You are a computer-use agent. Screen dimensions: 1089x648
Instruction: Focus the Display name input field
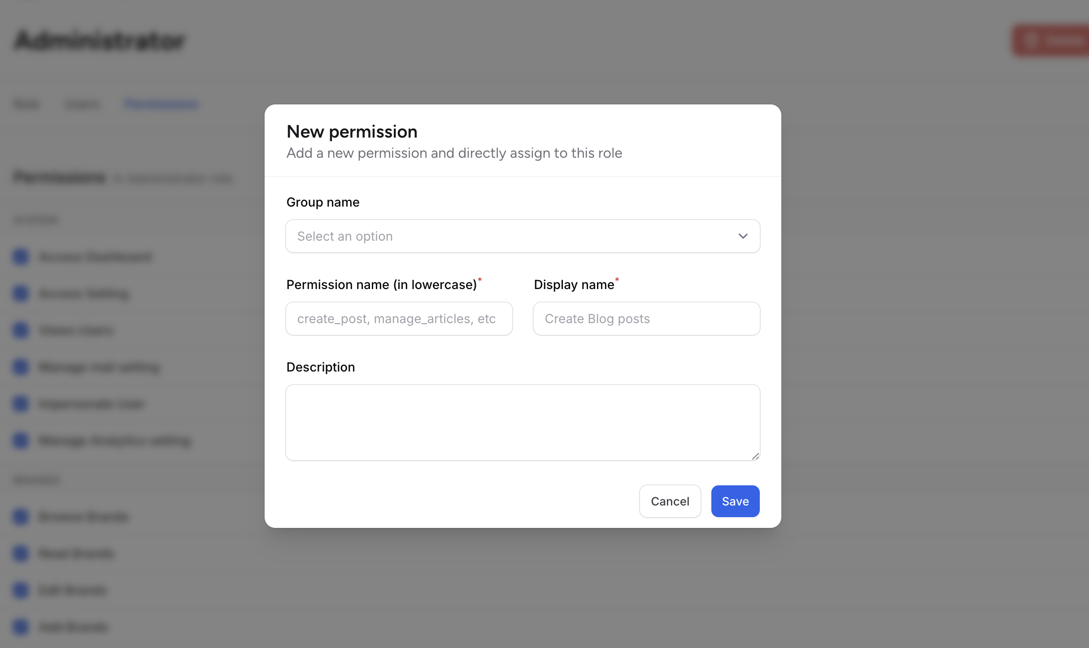646,319
